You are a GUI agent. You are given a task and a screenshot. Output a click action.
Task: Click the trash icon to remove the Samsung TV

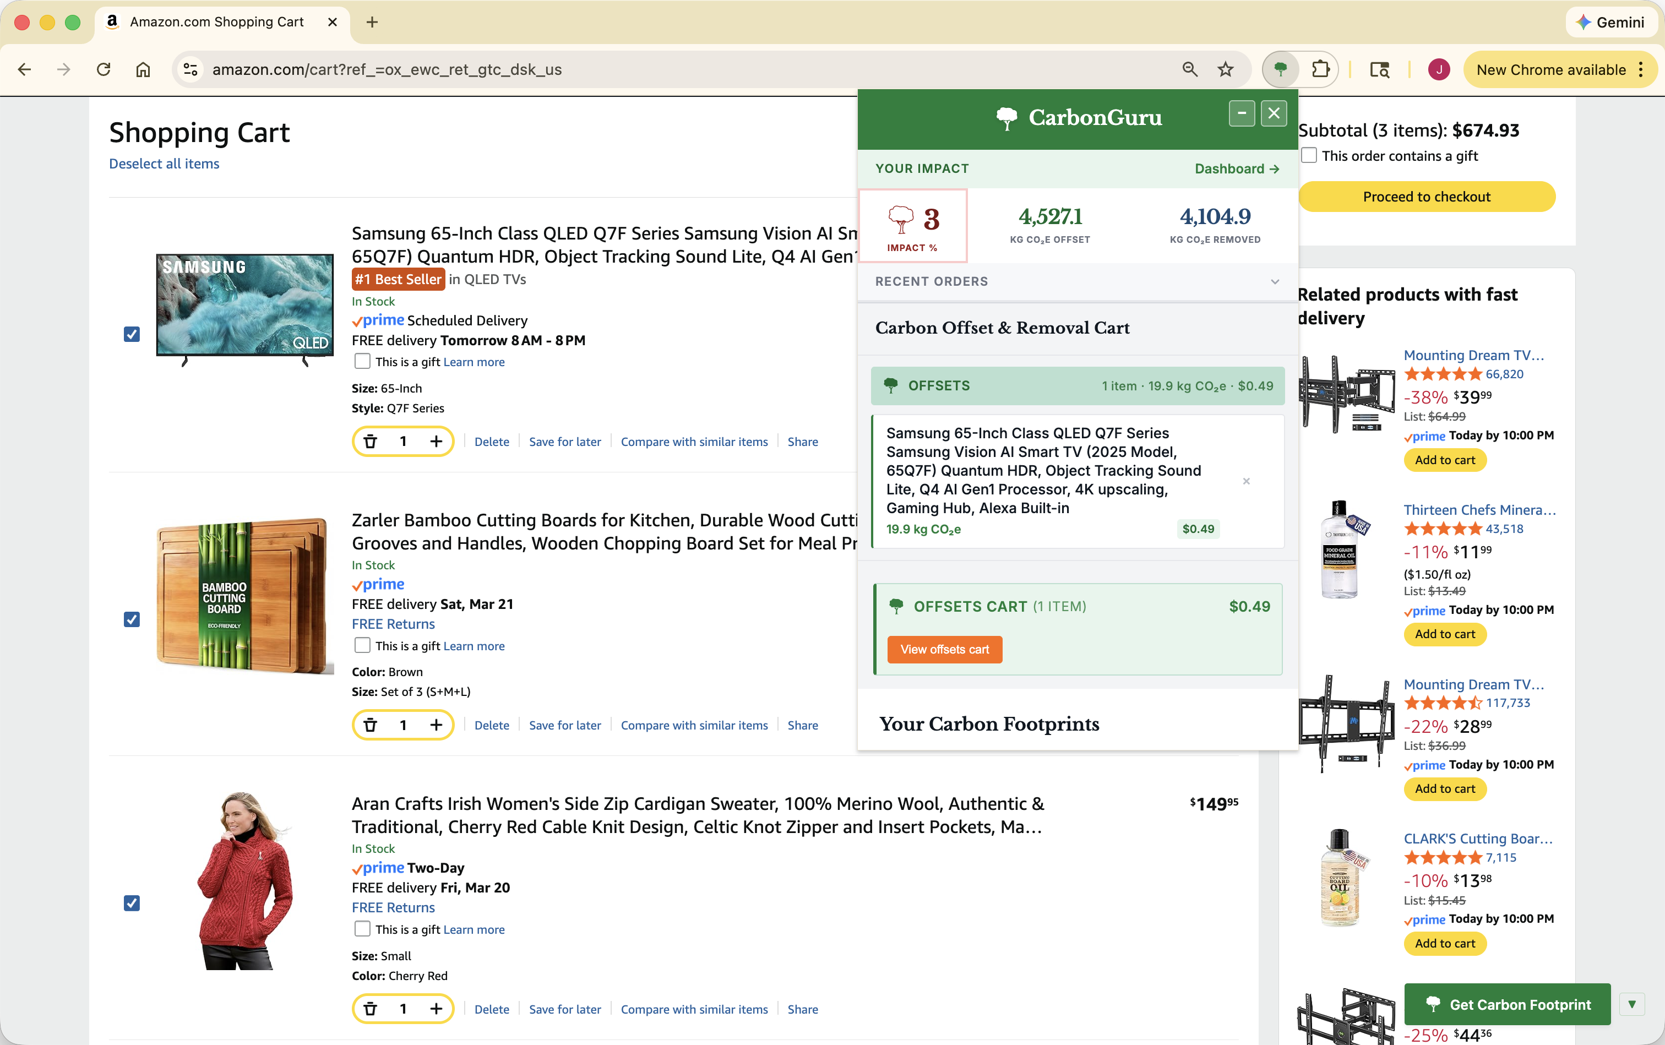pyautogui.click(x=371, y=441)
